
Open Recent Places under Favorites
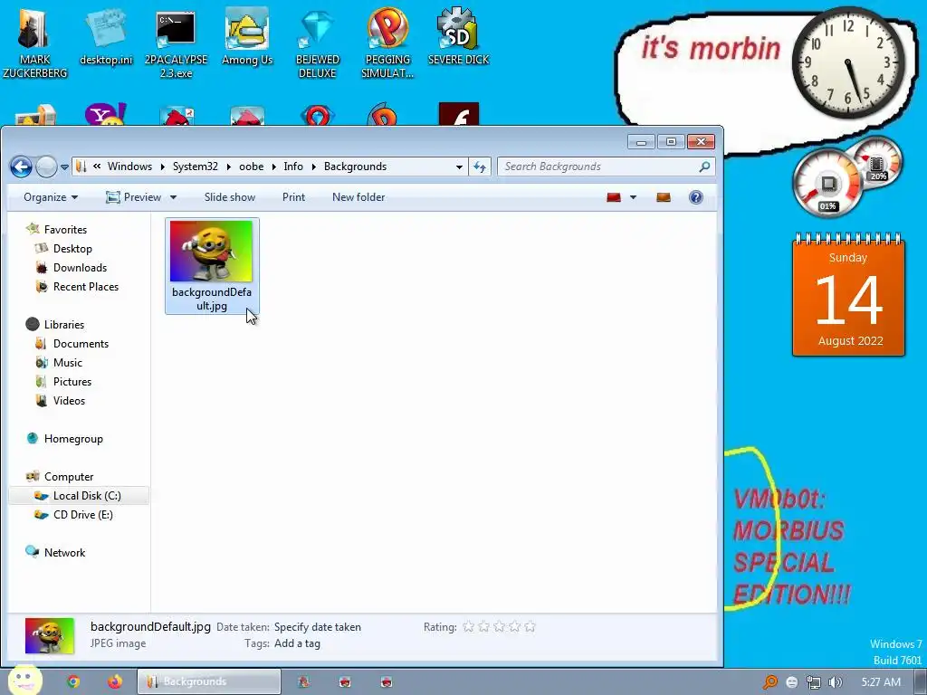click(86, 287)
